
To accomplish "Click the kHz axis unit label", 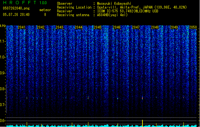I will 3,26.
